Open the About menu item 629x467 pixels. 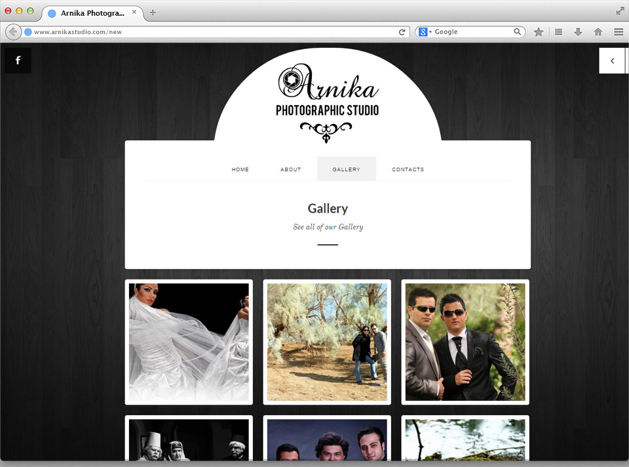290,169
